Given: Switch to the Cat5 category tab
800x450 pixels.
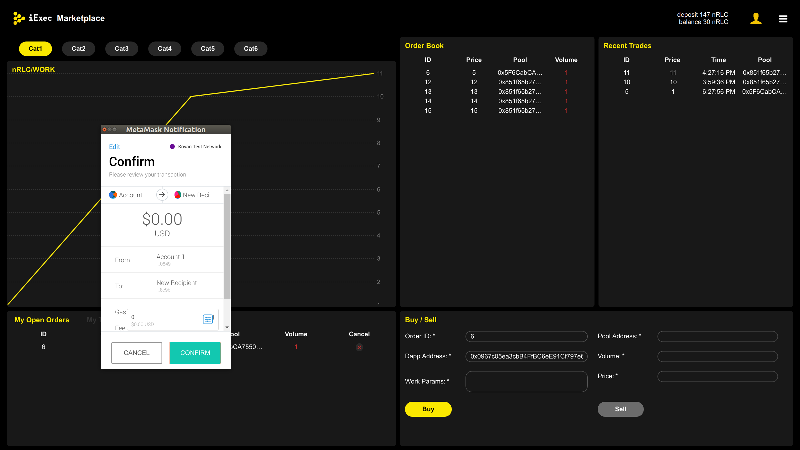Looking at the screenshot, I should point(207,48).
